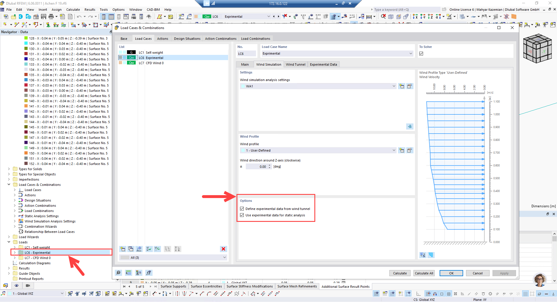The image size is (557, 302).
Task: Click the eye icon below the navigator
Action: coord(17,286)
